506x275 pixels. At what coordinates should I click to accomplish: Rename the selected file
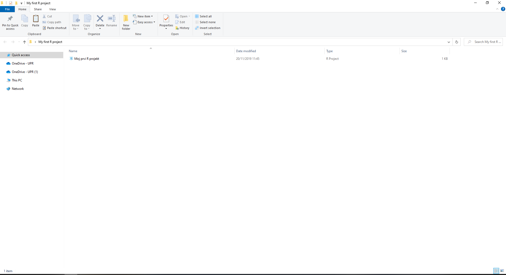point(112,21)
